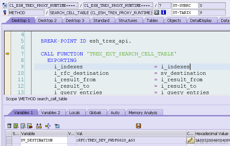
Task: Switch to the Auto tab
Action: coord(115,112)
